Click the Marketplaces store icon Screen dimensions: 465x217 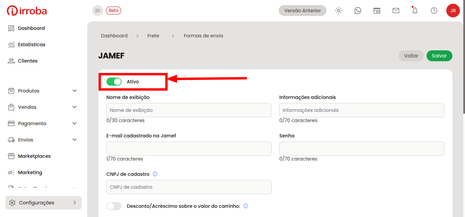coord(11,156)
